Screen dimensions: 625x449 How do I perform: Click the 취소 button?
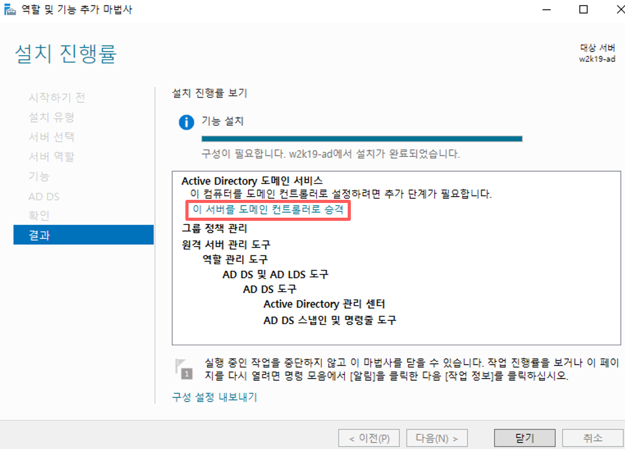593,438
